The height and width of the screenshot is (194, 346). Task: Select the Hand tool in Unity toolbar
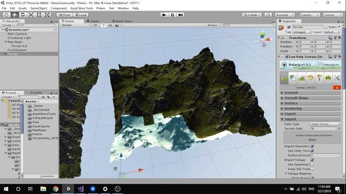click(x=6, y=15)
